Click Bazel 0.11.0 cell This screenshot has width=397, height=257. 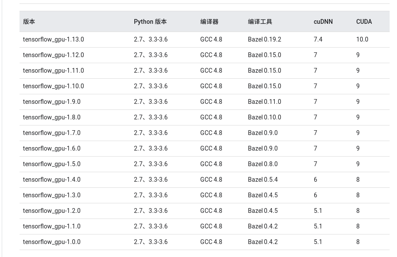click(264, 102)
